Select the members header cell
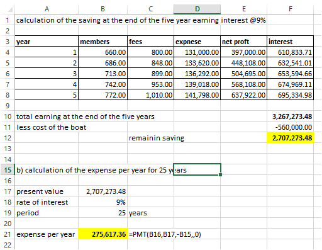Viewport: 322px width, 250px height. click(103, 42)
